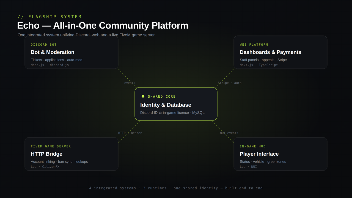Click the "Lua · CitizenFX" stack line
The width and height of the screenshot is (352, 198).
(x=45, y=167)
